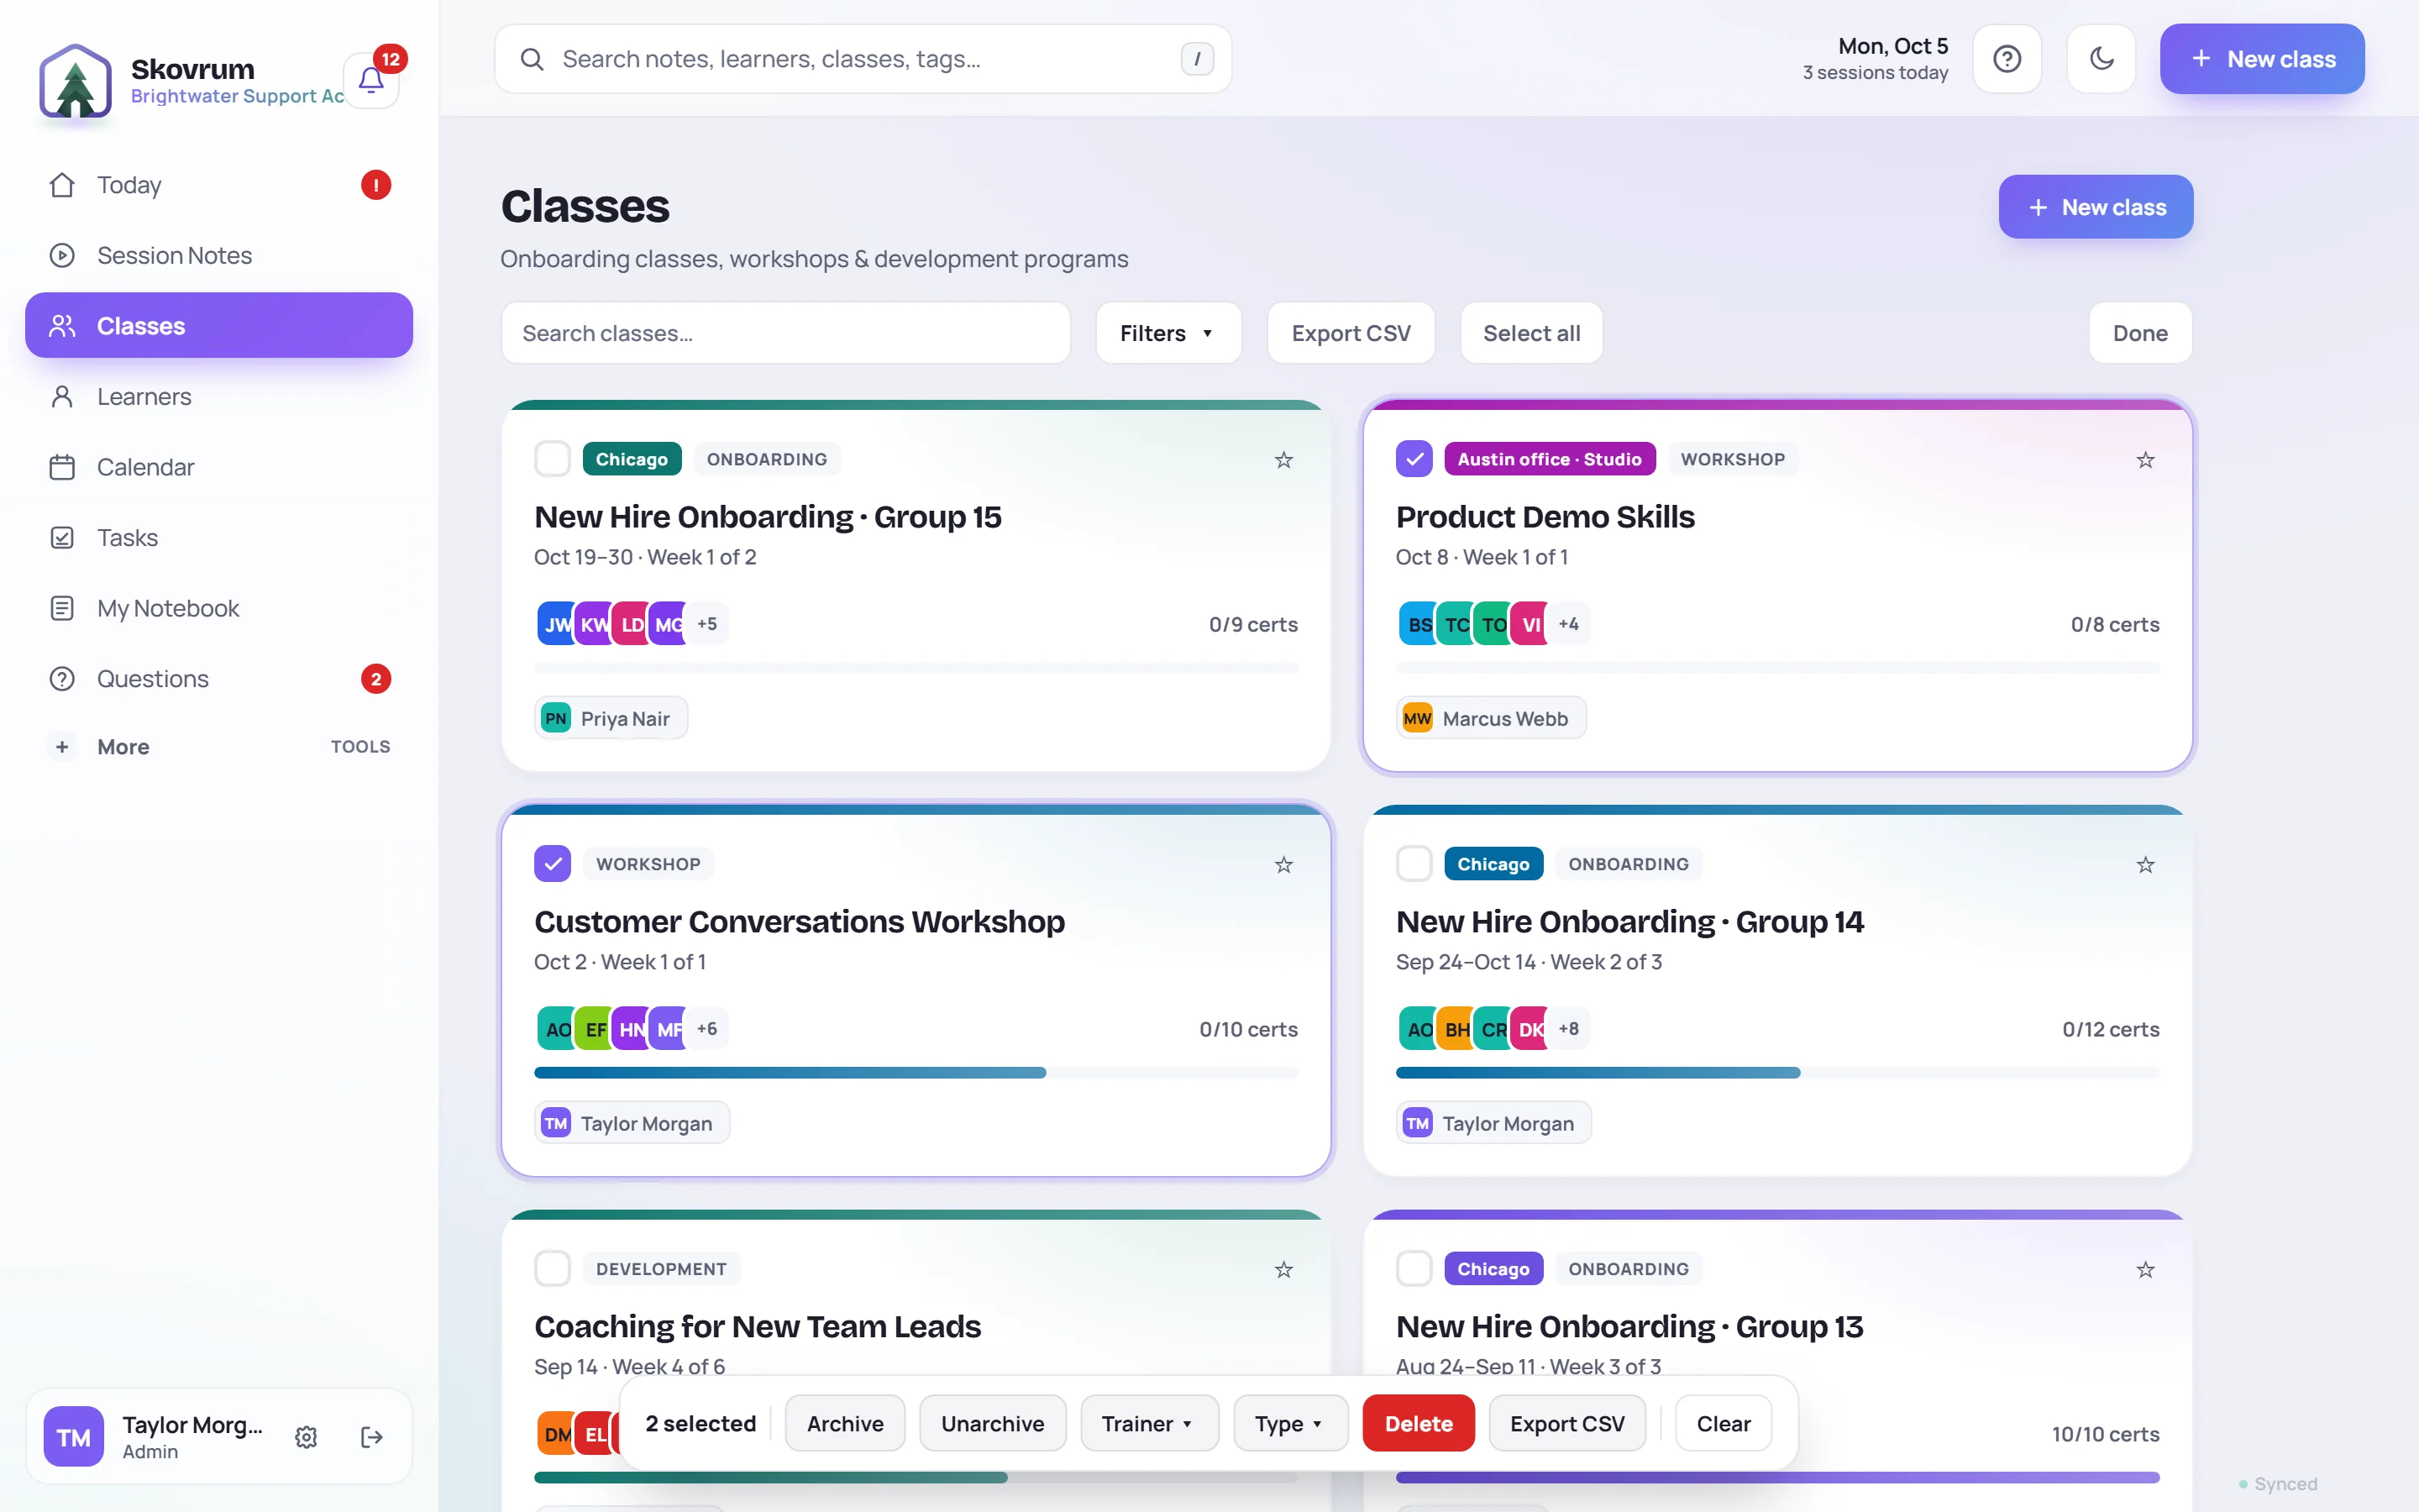Select the Group 14 class checkbox
This screenshot has width=2419, height=1512.
1414,864
